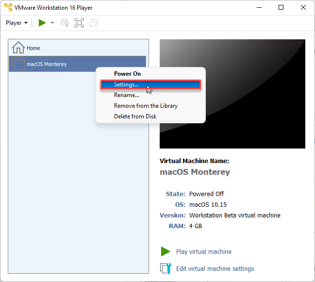Click Play virtual machine link
Image resolution: width=315 pixels, height=282 pixels.
click(x=204, y=252)
